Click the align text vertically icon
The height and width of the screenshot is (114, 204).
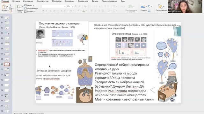(x=114, y=11)
